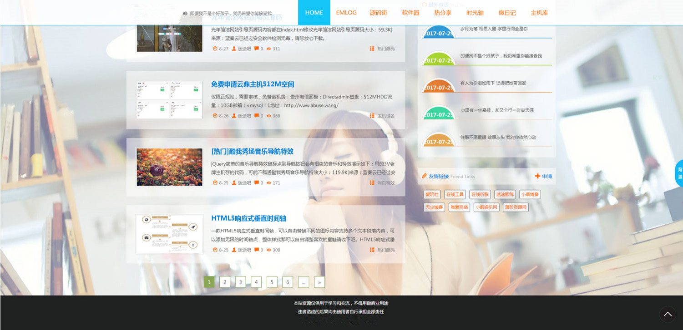Click current page 1 button
683x330 pixels.
pyautogui.click(x=209, y=282)
